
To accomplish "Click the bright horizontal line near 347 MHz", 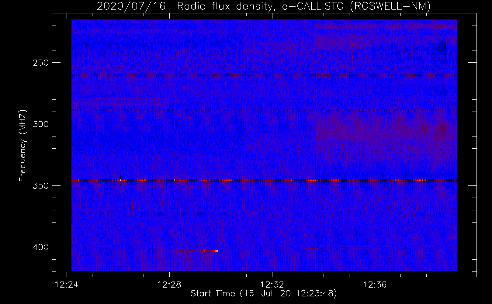I will [264, 180].
